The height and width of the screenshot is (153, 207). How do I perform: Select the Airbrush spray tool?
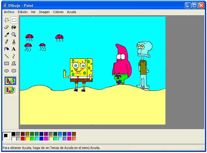7,49
